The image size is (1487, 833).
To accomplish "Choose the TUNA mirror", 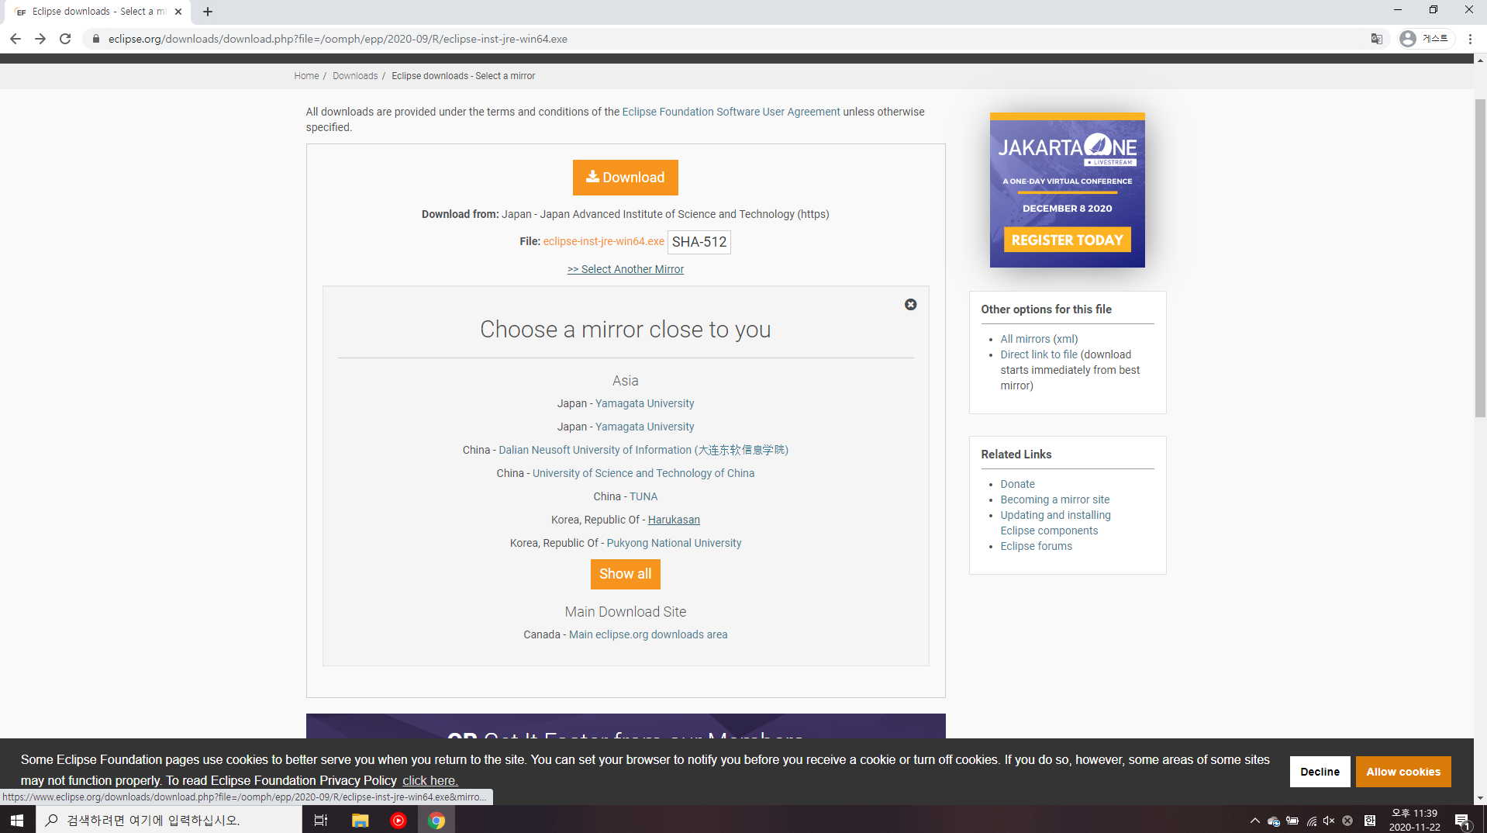I will (x=643, y=496).
